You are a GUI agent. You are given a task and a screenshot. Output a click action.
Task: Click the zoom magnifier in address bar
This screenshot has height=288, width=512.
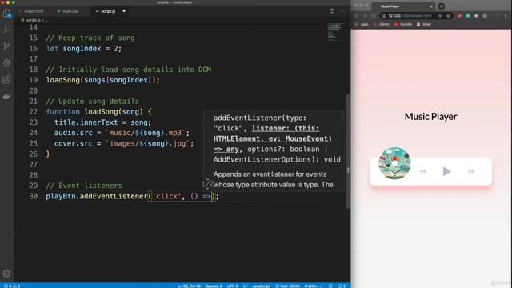point(440,16)
